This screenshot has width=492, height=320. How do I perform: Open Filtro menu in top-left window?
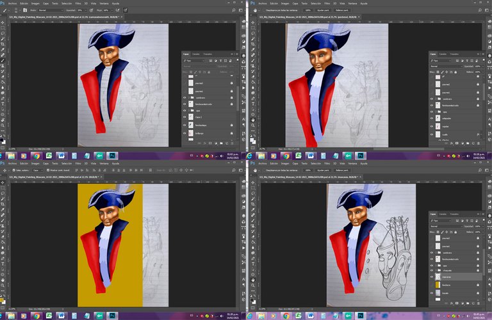tap(78, 3)
